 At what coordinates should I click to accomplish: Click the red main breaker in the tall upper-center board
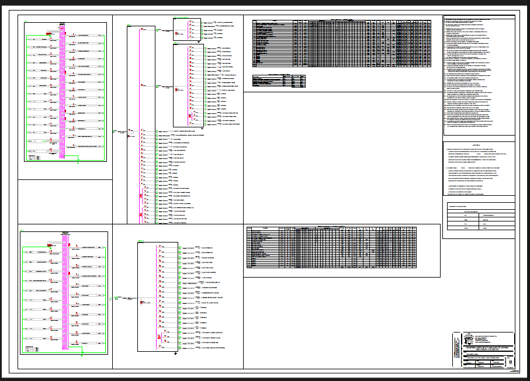tap(176, 89)
